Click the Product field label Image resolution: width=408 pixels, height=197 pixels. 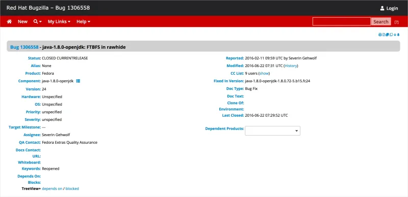coord(33,73)
